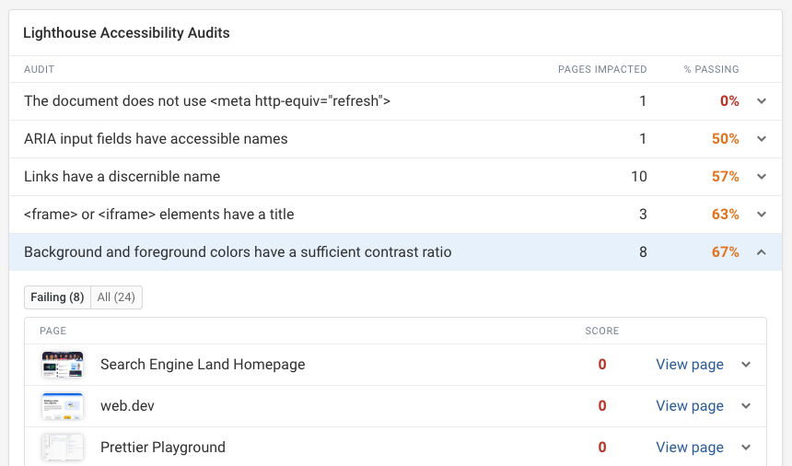Click the 'web.dev' page name
Image resolution: width=792 pixels, height=466 pixels.
(127, 406)
